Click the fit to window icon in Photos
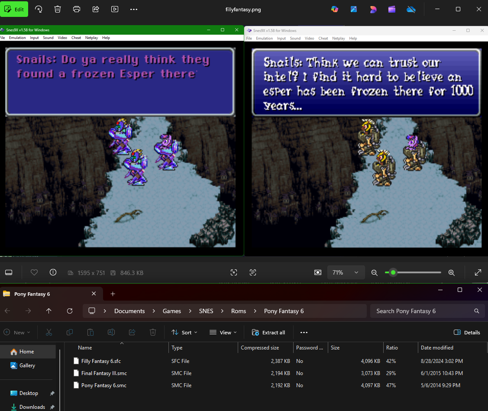Viewport: 488px width, 411px height. [x=318, y=273]
